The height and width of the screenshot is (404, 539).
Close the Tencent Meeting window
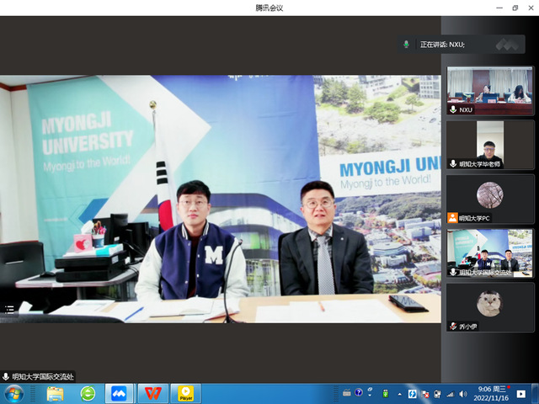point(531,8)
